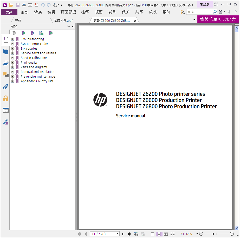The width and height of the screenshot is (240, 238).
Task: Jump to first page button
Action: (79, 234)
